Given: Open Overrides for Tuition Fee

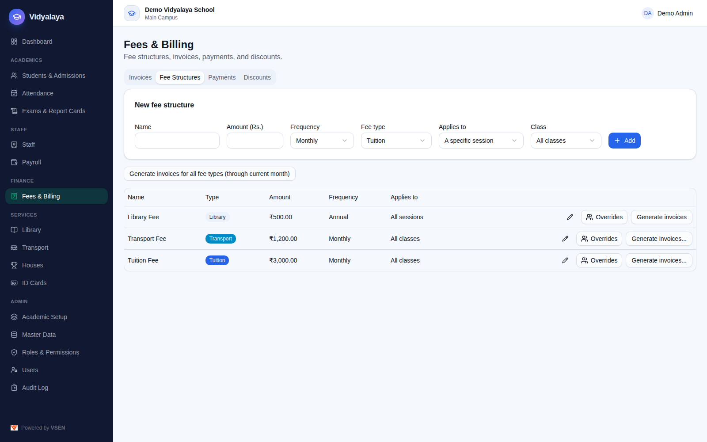Looking at the screenshot, I should (x=599, y=260).
